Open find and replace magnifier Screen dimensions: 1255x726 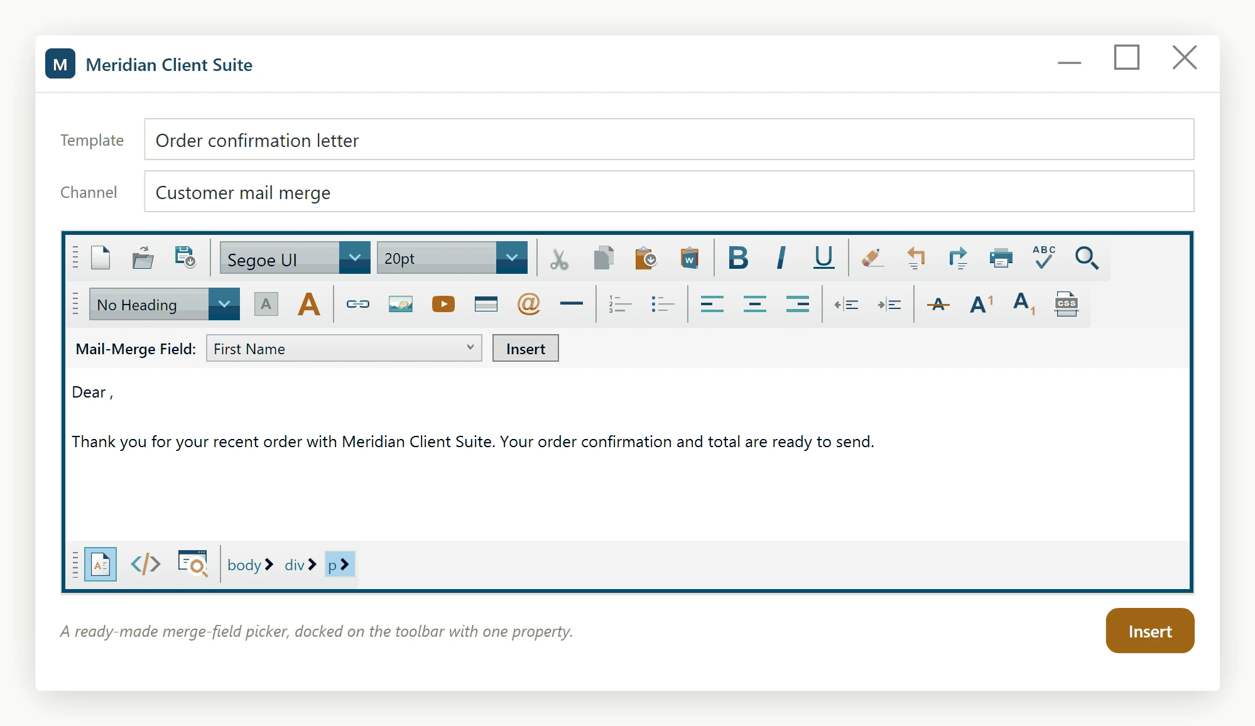(1087, 258)
